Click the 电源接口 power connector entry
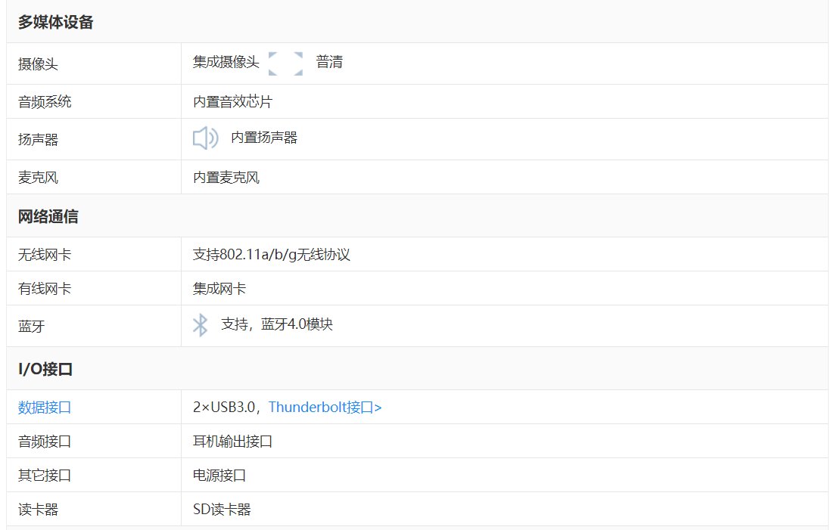 point(217,475)
